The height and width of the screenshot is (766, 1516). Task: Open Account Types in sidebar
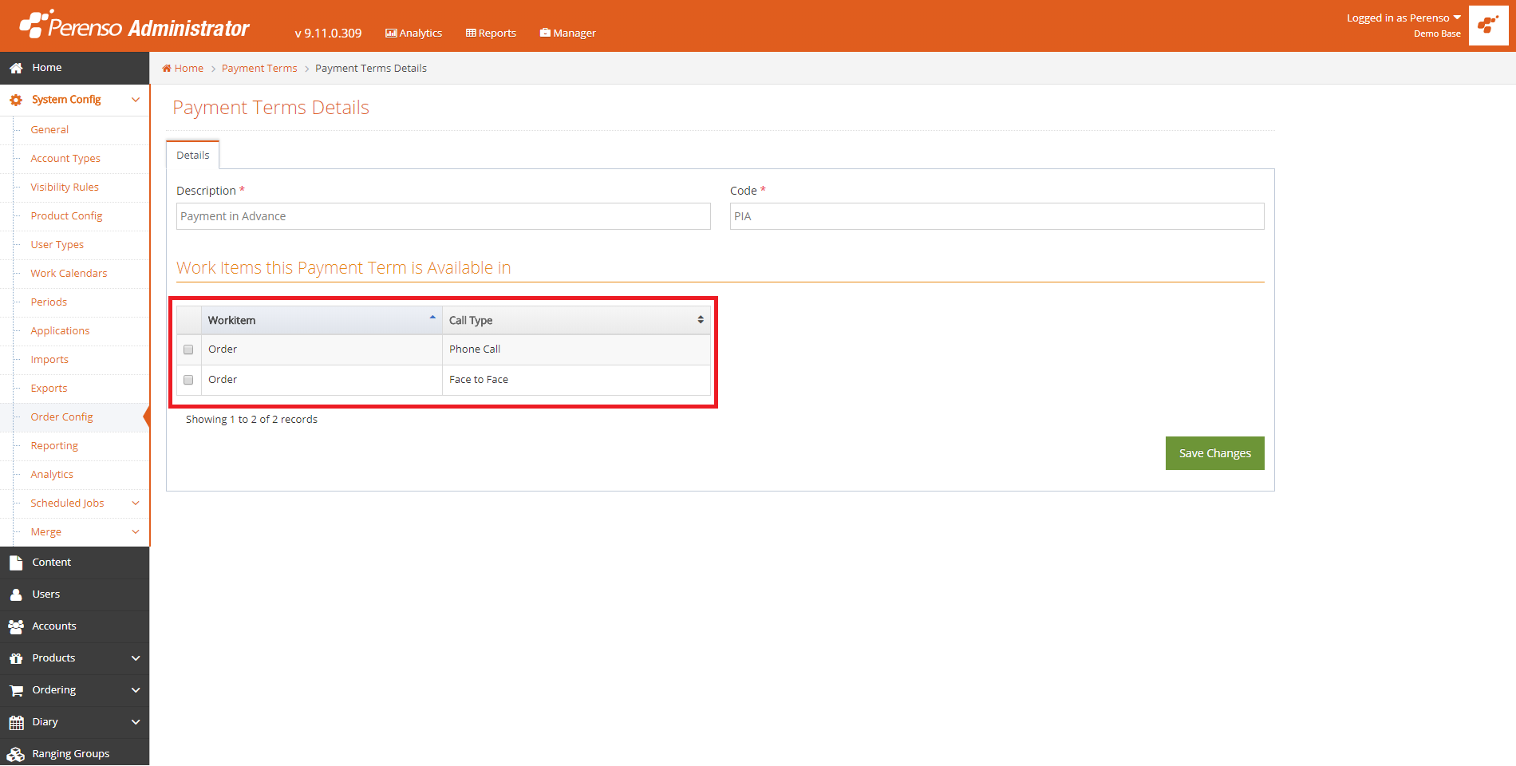point(65,158)
